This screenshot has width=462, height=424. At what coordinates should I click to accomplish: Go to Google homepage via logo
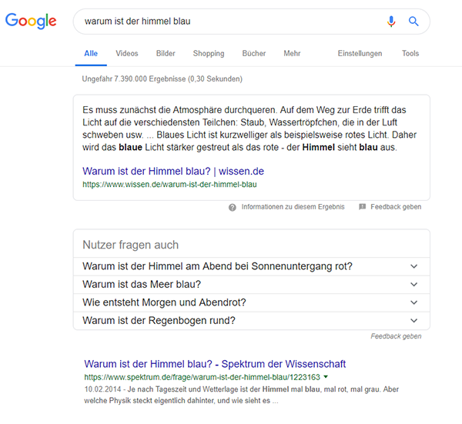click(x=31, y=21)
